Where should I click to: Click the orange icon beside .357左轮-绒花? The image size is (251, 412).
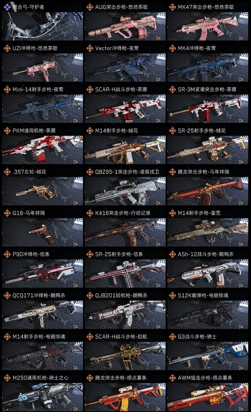coord(7,172)
